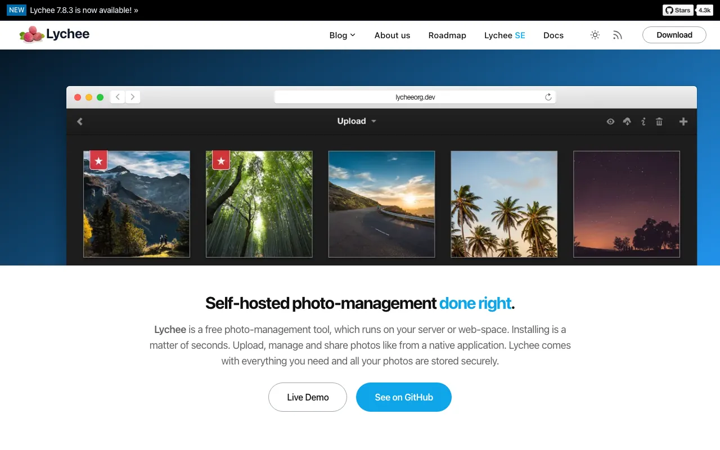Image resolution: width=720 pixels, height=450 pixels.
Task: Open the Lychee SE page
Action: (505, 35)
